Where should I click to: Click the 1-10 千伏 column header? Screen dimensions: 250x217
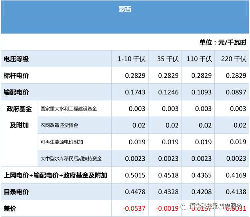(x=131, y=59)
